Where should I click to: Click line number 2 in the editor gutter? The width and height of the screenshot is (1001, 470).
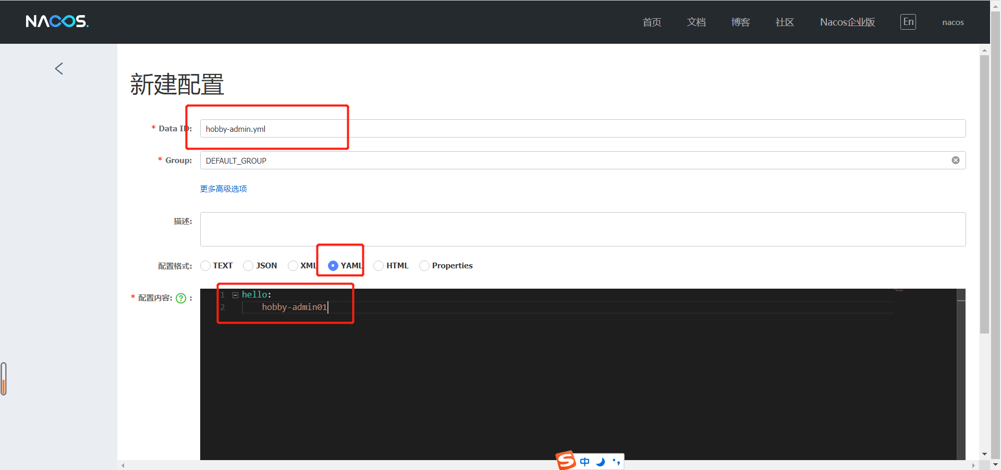click(x=223, y=307)
